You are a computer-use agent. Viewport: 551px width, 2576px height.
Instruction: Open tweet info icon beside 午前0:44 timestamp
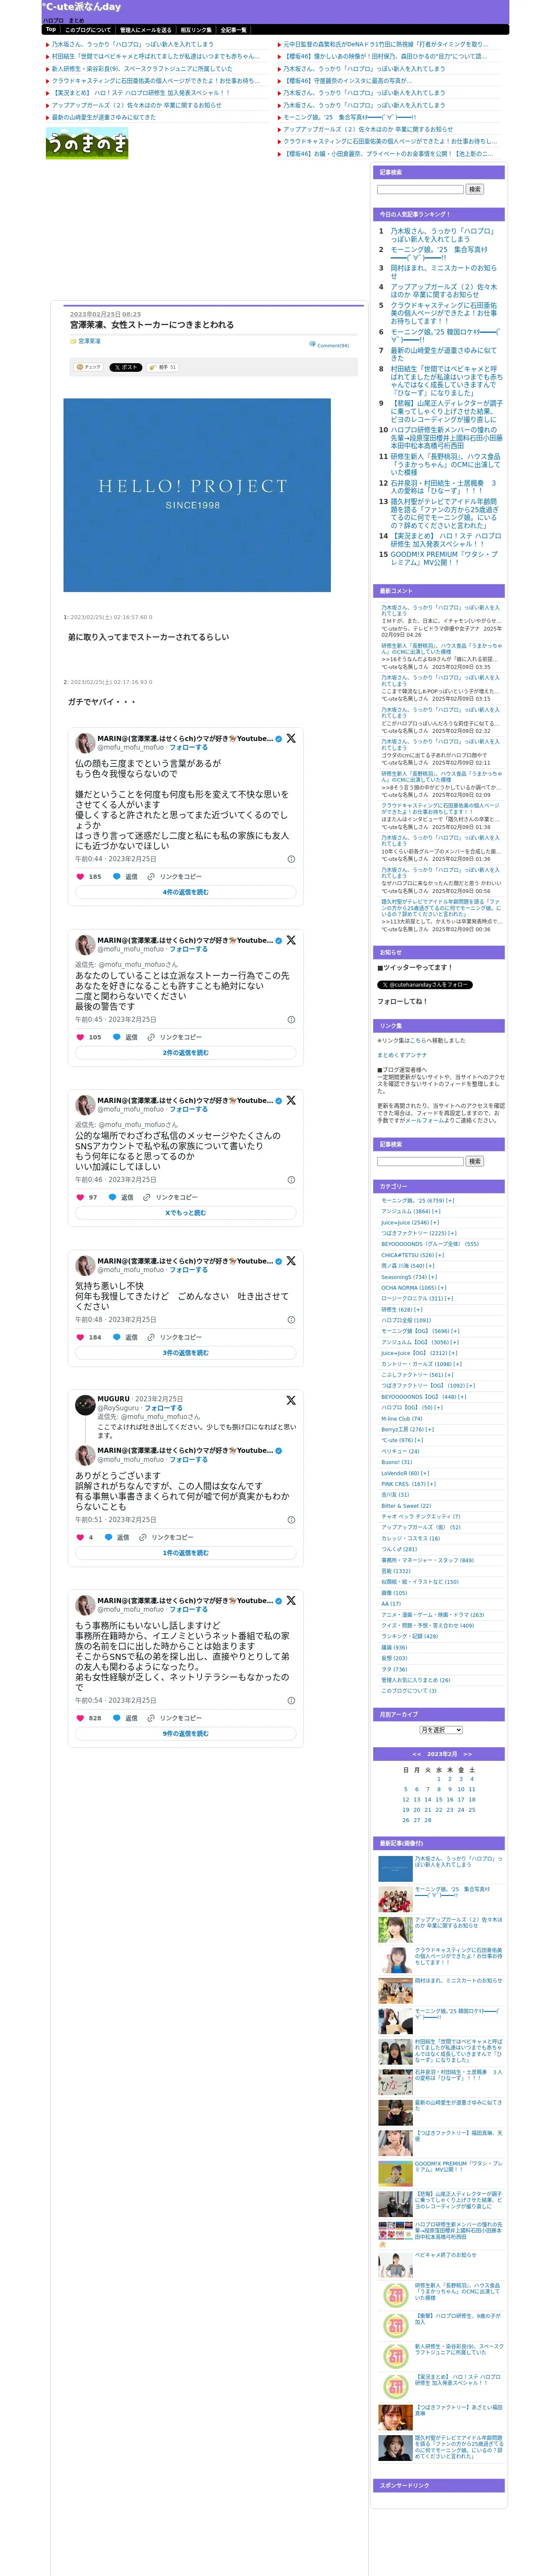click(x=291, y=859)
